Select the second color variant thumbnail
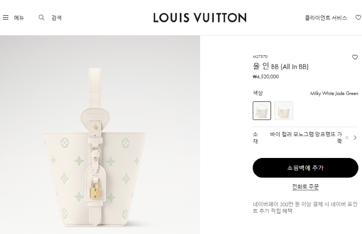The width and height of the screenshot is (362, 234). pos(284,110)
